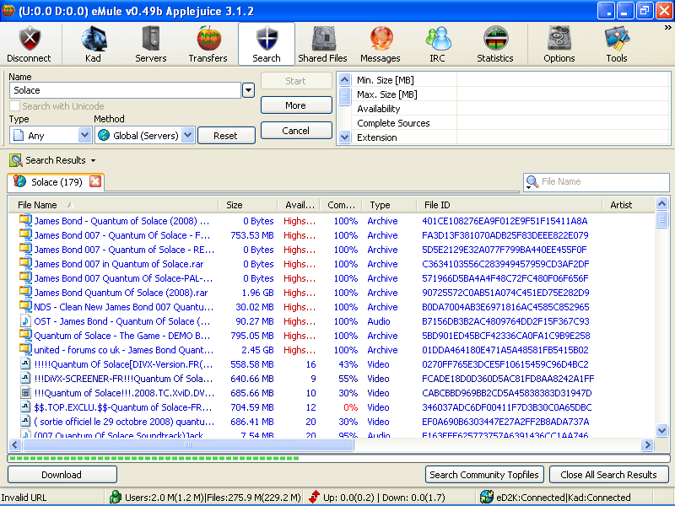Click the Disconnect toolbar icon

[30, 39]
